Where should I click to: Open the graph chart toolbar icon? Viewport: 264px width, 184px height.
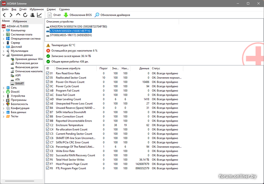(39, 15)
